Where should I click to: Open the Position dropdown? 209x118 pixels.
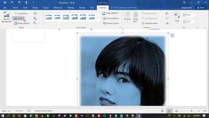pos(127,17)
